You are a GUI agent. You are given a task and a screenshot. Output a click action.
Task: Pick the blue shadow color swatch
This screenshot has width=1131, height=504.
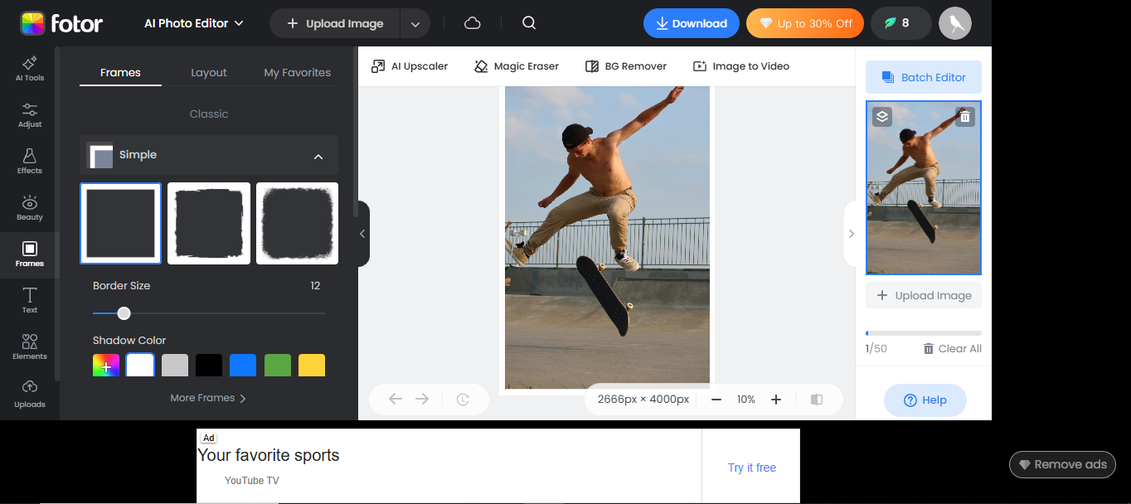click(243, 365)
